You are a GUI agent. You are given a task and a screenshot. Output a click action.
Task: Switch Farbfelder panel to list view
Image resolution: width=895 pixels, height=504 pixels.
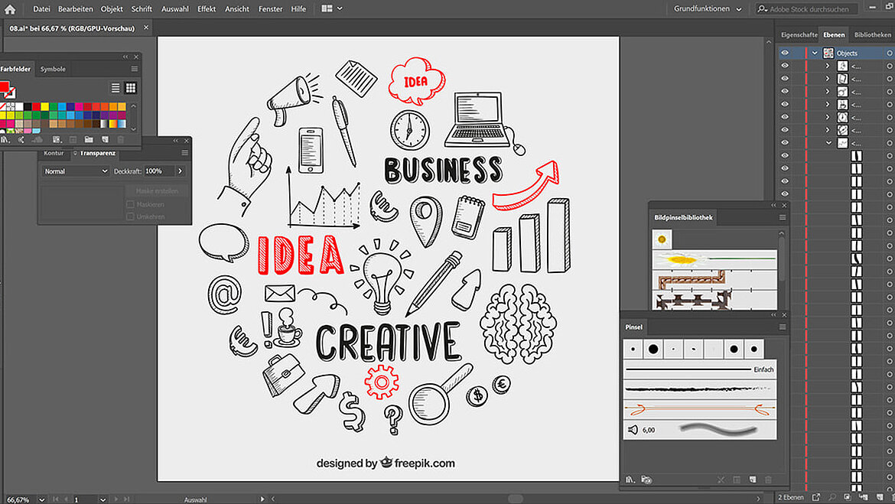116,88
